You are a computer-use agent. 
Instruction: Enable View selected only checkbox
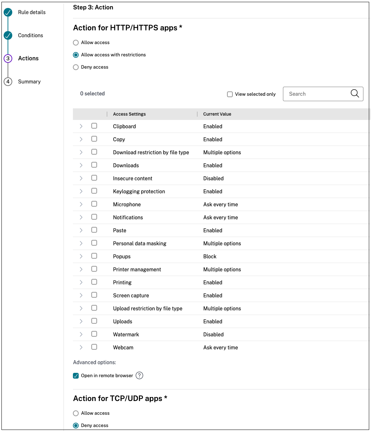[230, 94]
